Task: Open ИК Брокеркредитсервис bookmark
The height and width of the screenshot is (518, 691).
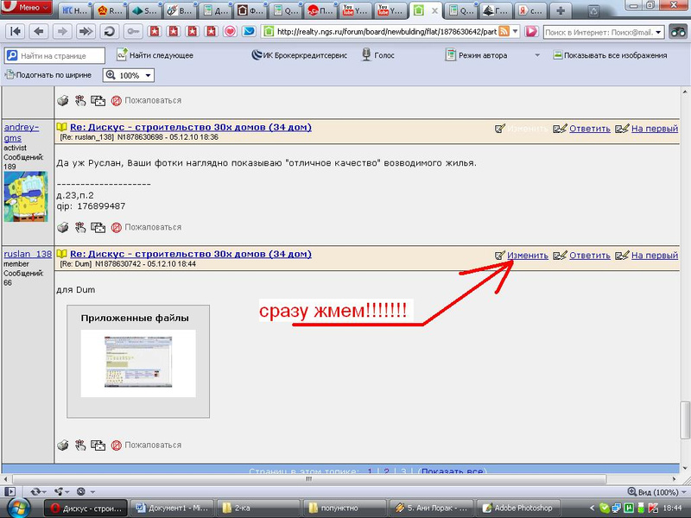Action: point(299,55)
